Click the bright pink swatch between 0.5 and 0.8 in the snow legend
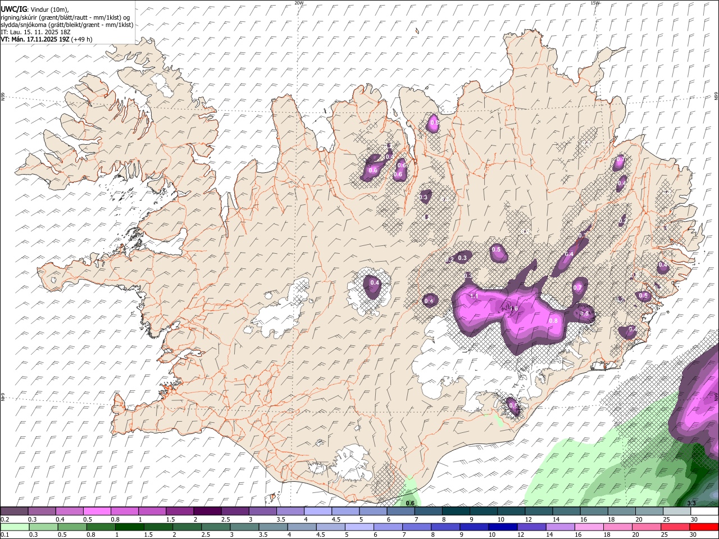The height and width of the screenshot is (539, 719). (x=97, y=511)
